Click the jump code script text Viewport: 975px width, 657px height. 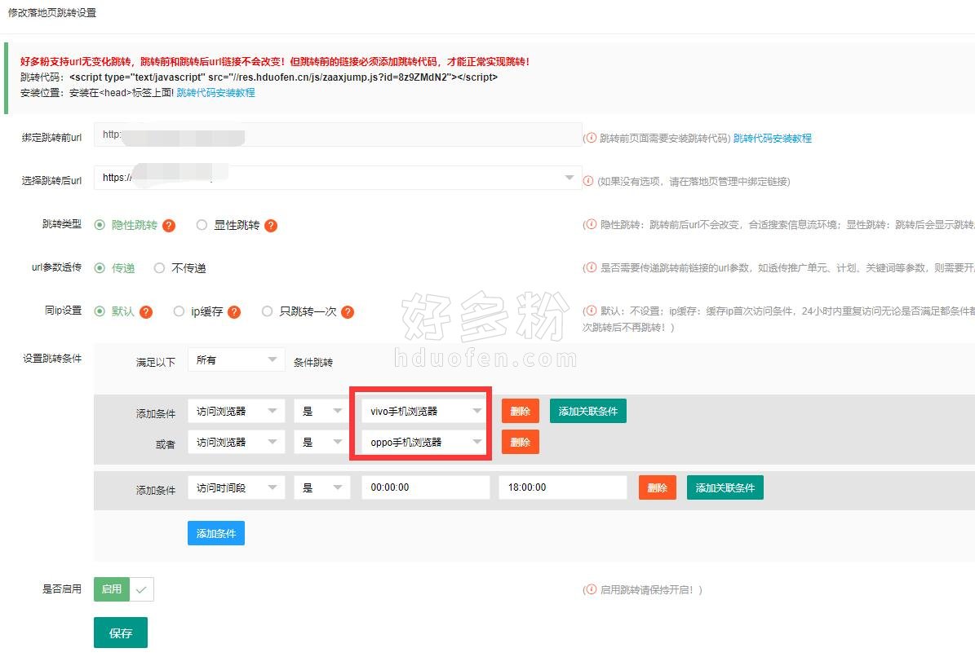284,77
